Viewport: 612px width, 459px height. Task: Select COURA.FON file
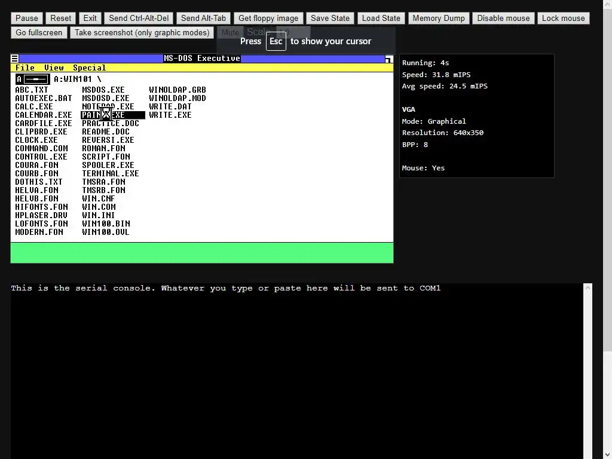(x=36, y=165)
